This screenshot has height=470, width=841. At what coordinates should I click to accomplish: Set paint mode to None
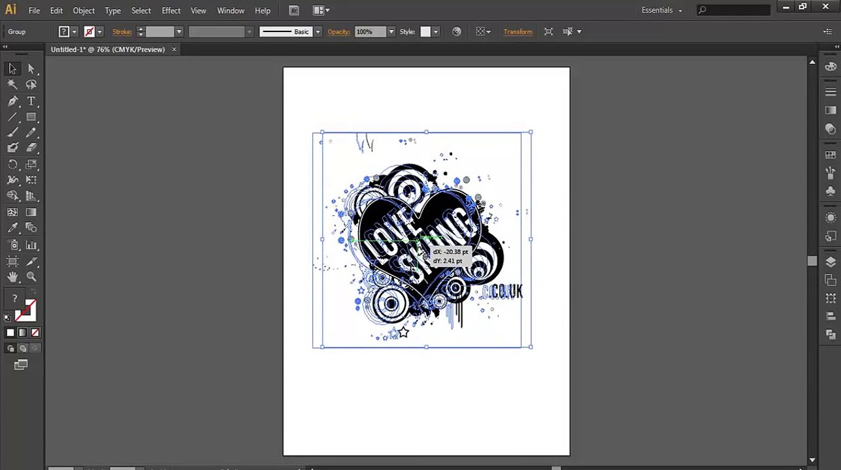(x=35, y=333)
